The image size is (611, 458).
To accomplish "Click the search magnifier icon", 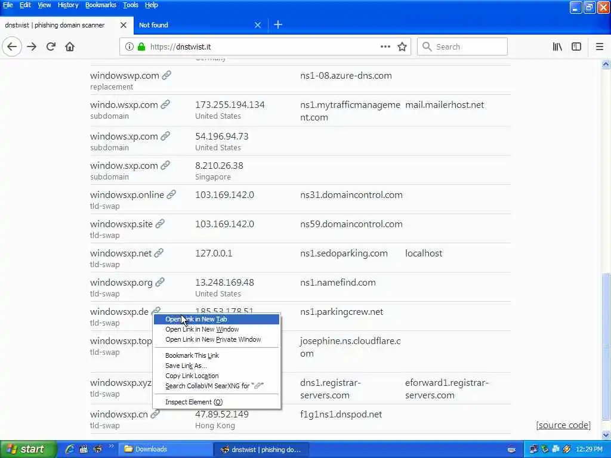I will click(x=427, y=47).
